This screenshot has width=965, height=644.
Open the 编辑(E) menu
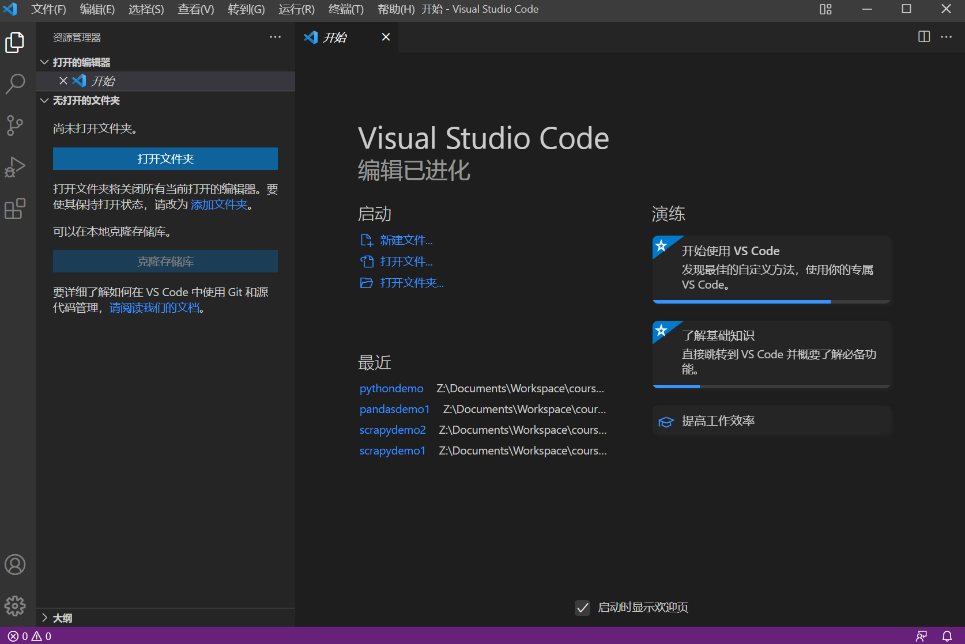point(97,9)
